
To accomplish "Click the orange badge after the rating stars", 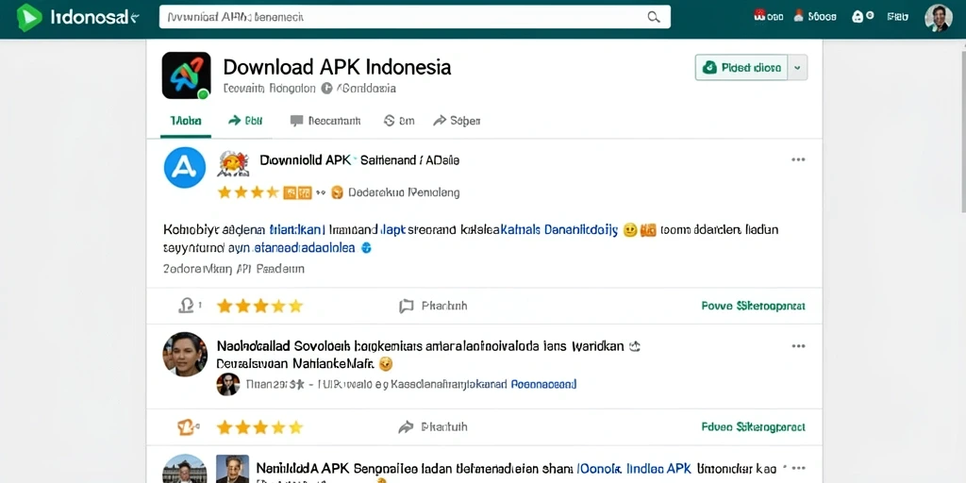I will 297,192.
